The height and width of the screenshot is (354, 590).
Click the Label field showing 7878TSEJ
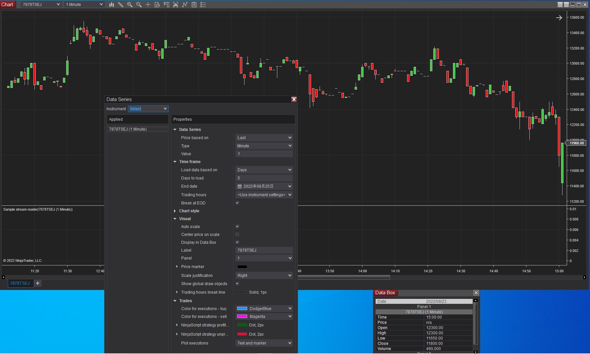pyautogui.click(x=264, y=250)
